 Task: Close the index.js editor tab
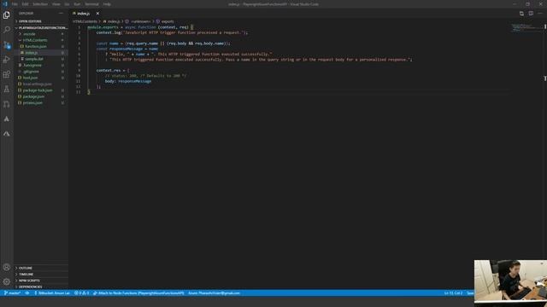97,14
